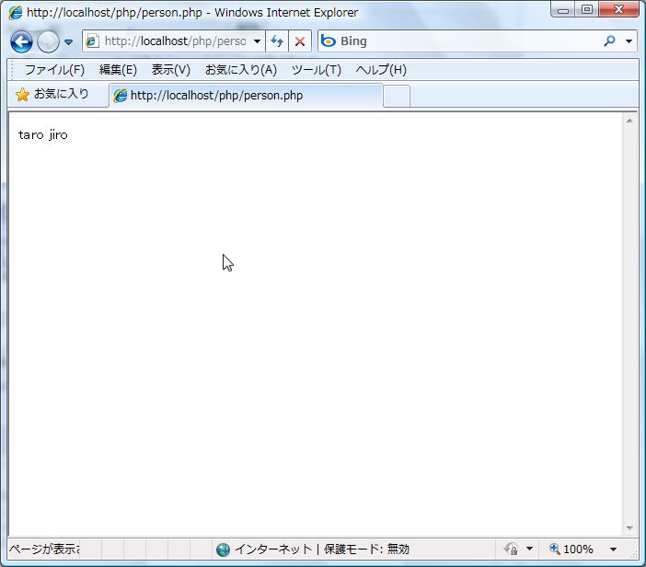Open the recent pages dropdown arrow
This screenshot has height=567, width=646.
click(68, 42)
